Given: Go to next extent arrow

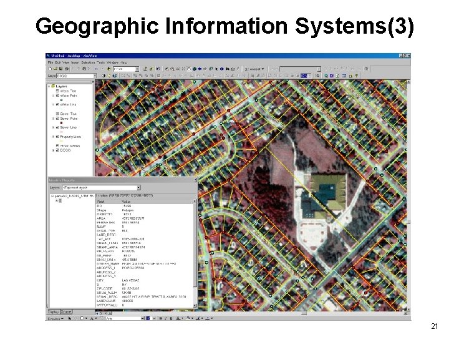Looking at the screenshot, I should pos(205,69).
